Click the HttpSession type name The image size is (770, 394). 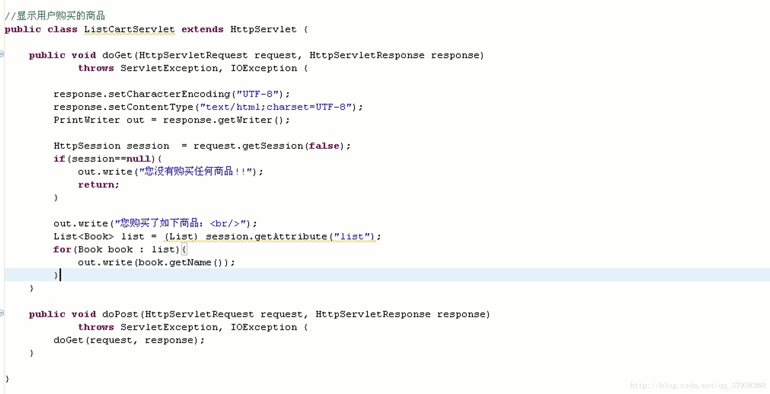click(x=87, y=146)
